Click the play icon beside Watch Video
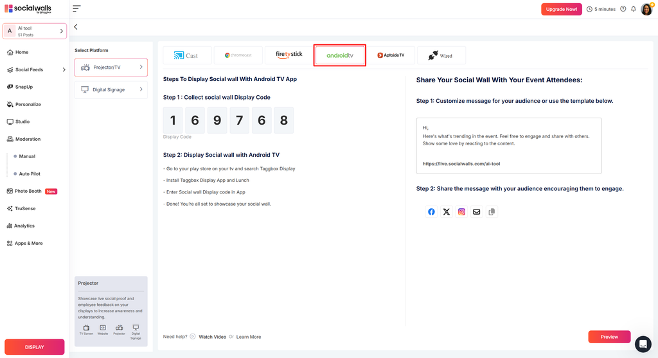 193,337
